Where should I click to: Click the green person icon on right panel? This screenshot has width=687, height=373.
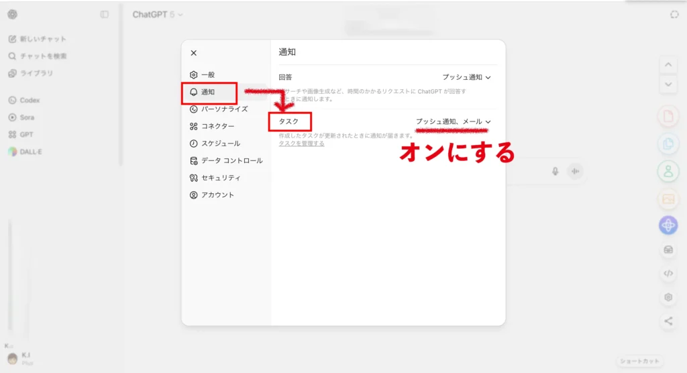pos(668,171)
